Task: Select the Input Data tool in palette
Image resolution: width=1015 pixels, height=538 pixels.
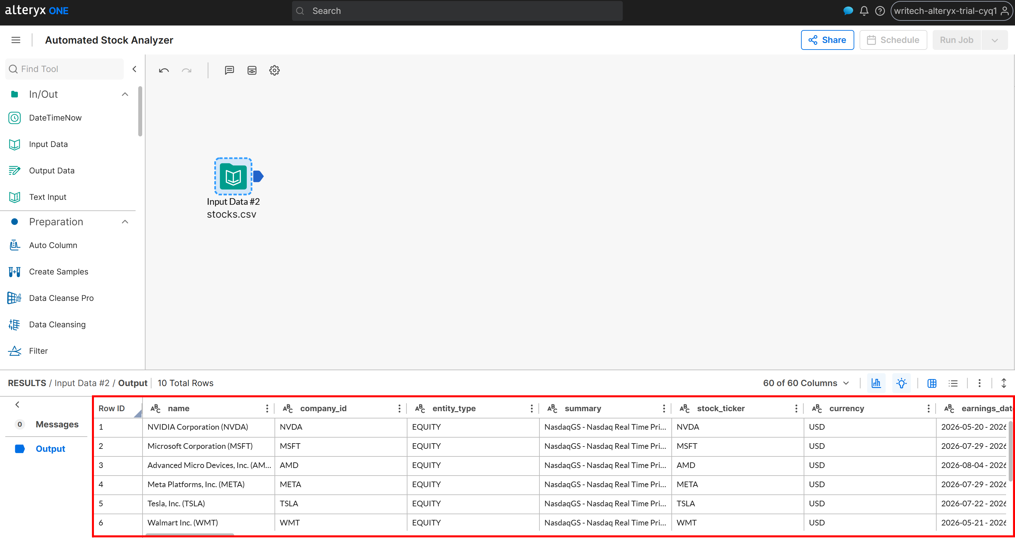Action: tap(48, 144)
